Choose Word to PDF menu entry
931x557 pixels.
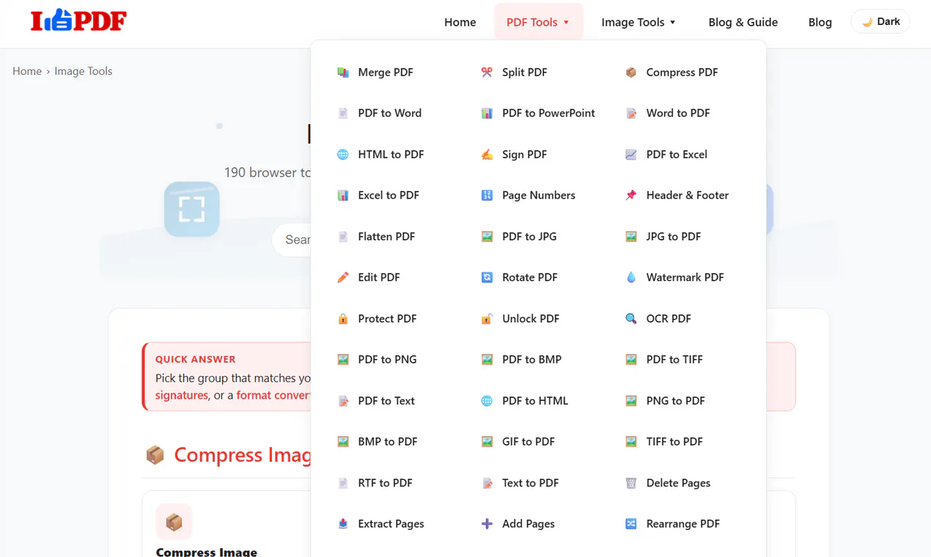678,114
